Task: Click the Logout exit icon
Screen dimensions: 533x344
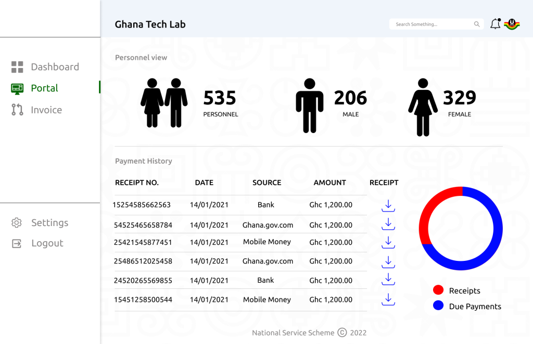Action: 16,243
